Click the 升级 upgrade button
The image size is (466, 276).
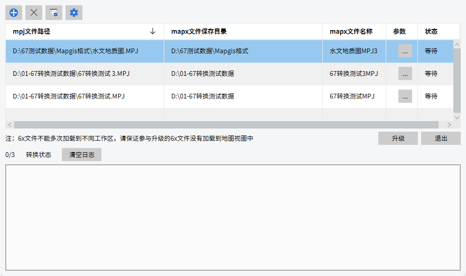398,139
